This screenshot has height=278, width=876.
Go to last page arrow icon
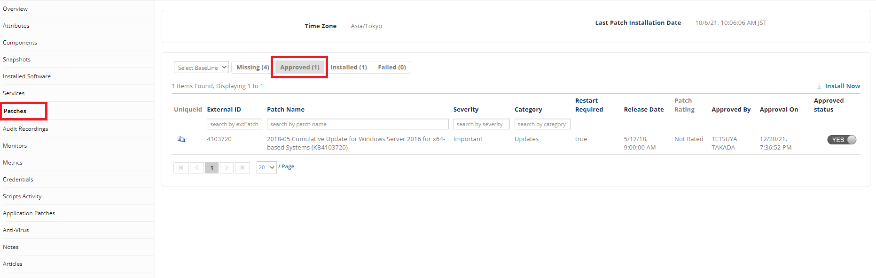242,168
